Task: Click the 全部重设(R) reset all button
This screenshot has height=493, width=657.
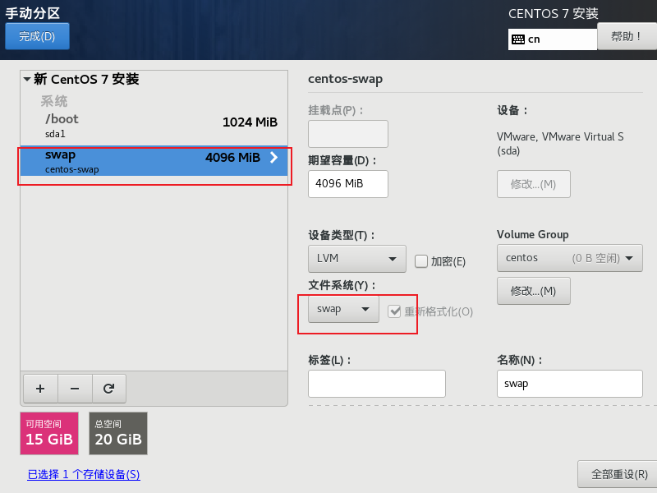Action: (619, 474)
